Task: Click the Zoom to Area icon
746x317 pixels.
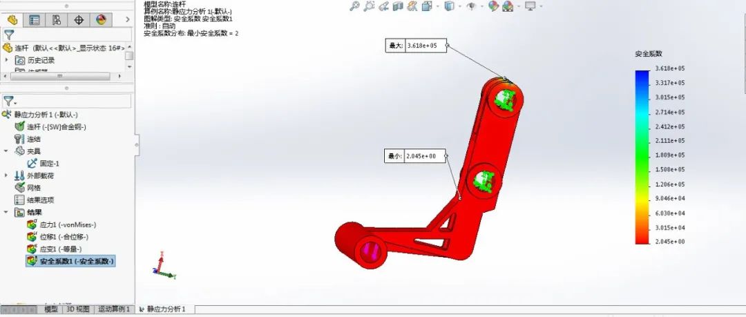Action: [369, 6]
